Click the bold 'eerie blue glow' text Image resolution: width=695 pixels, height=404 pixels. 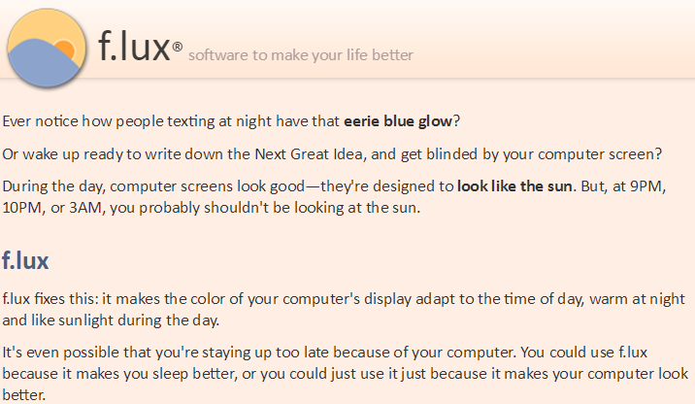tap(398, 121)
